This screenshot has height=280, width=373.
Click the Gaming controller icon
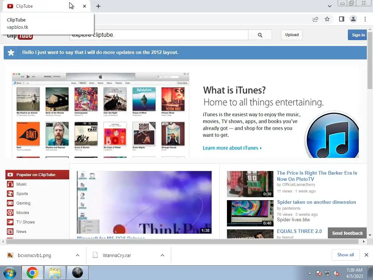[10, 203]
